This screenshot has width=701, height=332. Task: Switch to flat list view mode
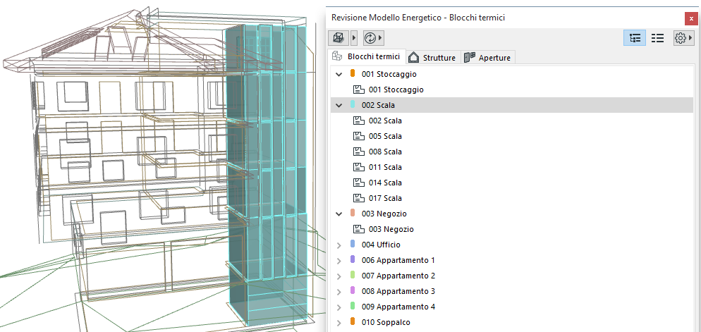coord(657,38)
